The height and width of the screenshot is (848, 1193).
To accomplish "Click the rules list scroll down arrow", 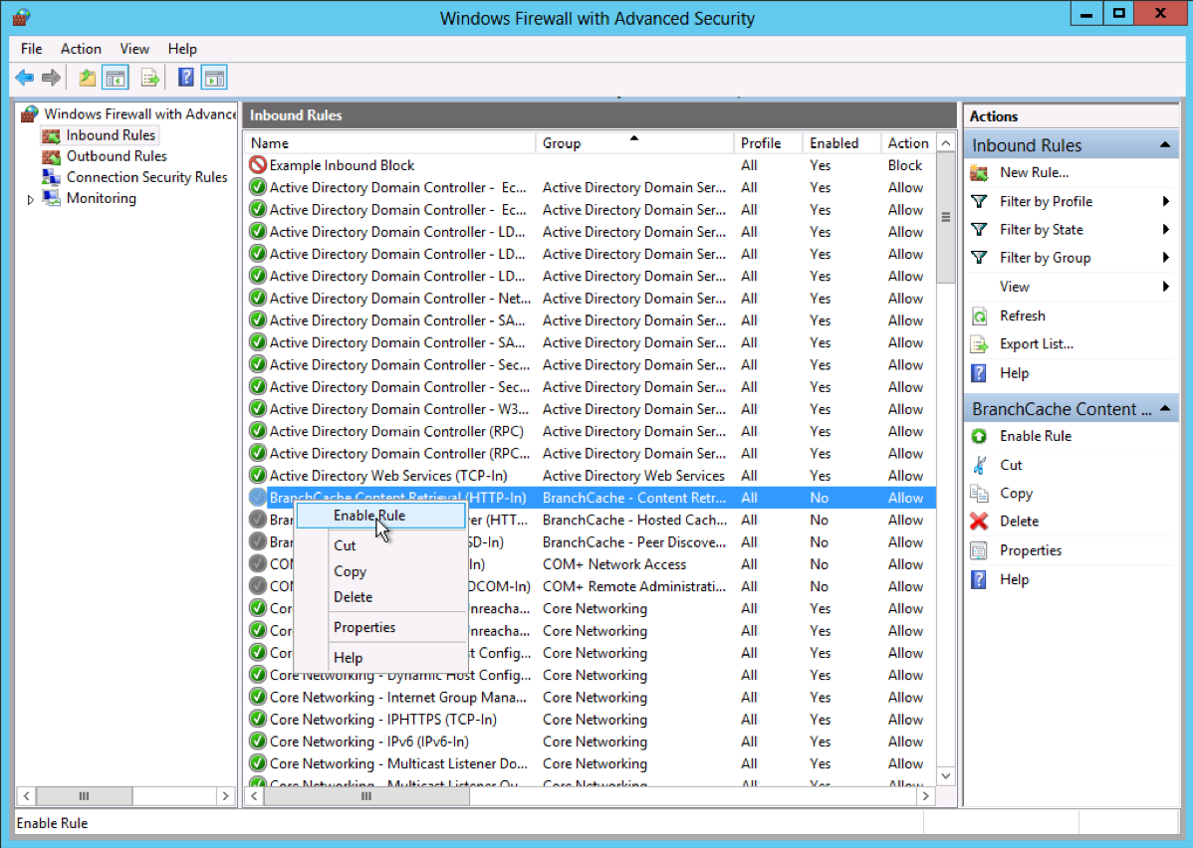I will click(946, 775).
